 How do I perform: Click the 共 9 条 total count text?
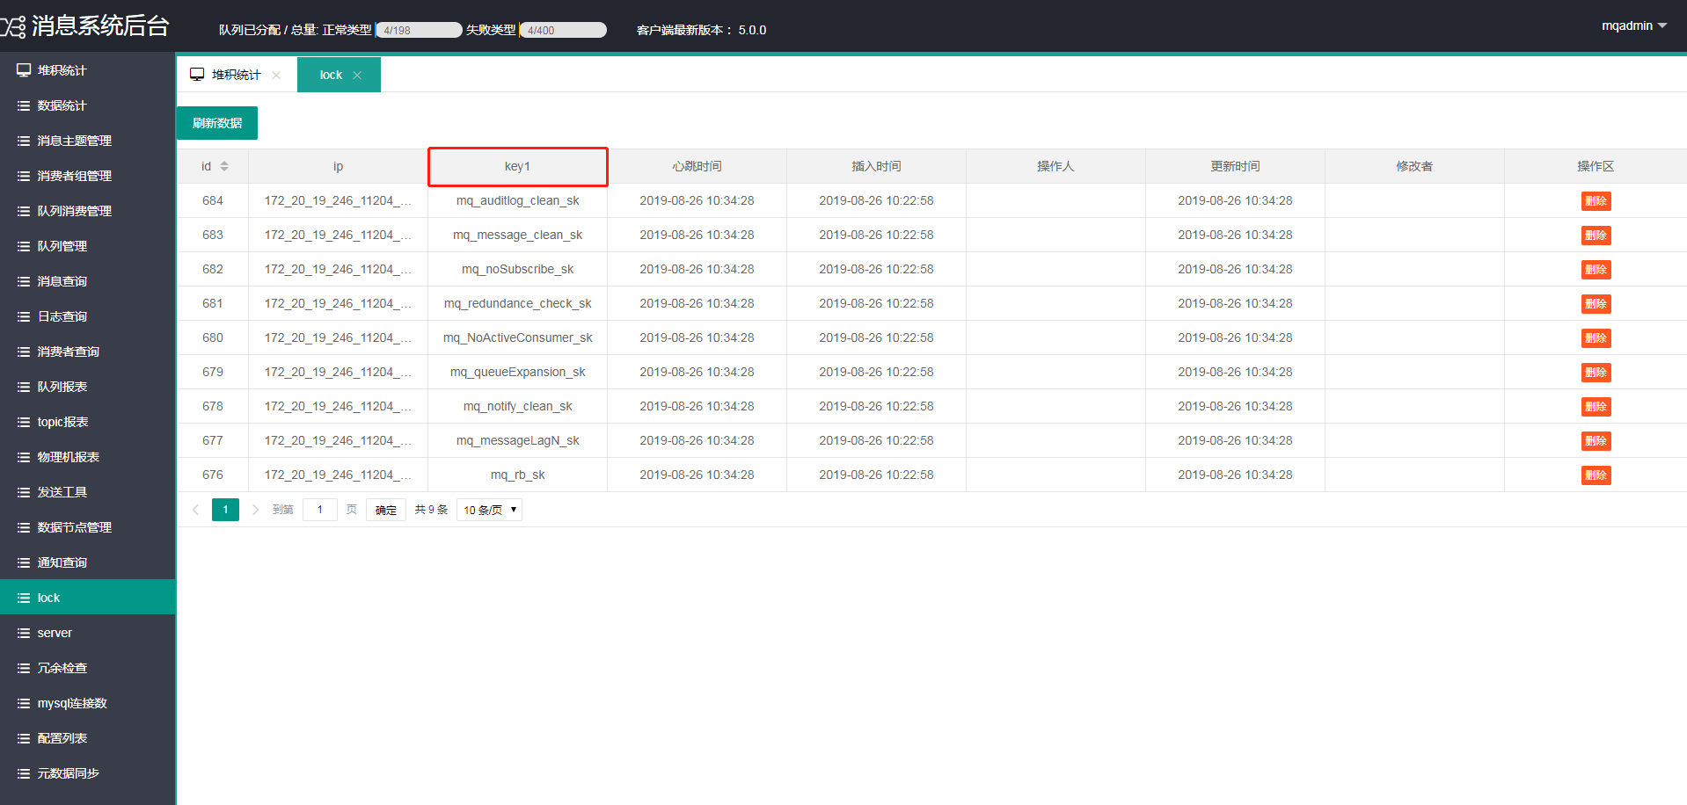(431, 510)
